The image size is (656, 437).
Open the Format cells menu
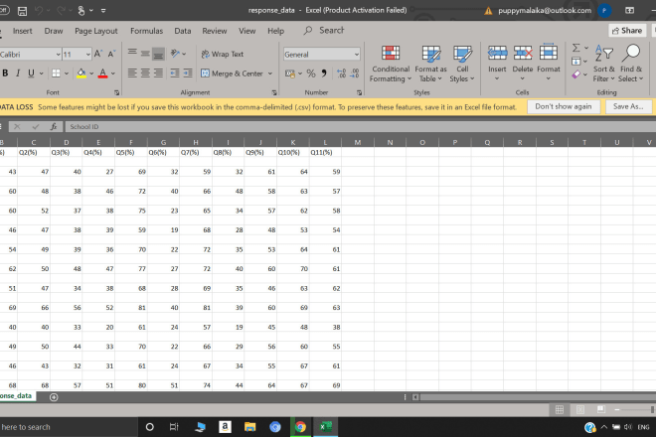pyautogui.click(x=549, y=64)
